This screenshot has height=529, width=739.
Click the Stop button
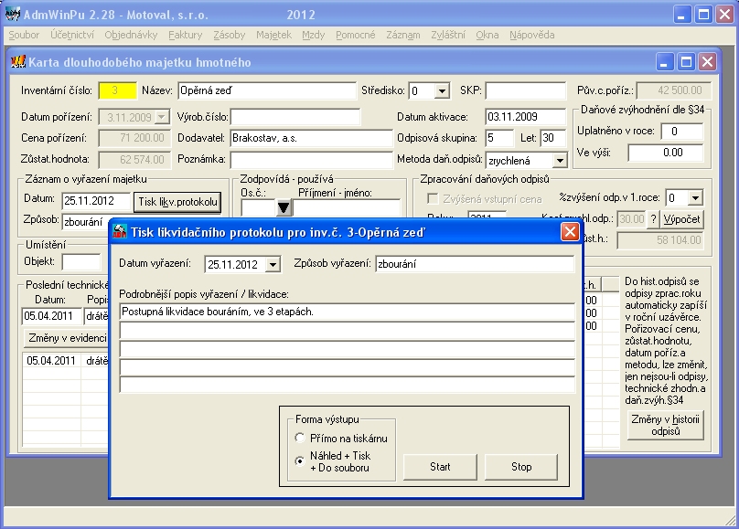tap(521, 467)
